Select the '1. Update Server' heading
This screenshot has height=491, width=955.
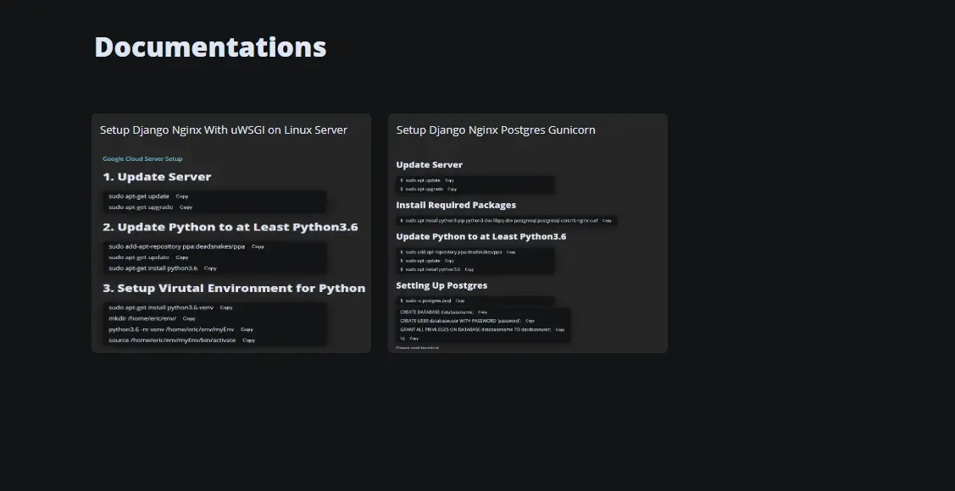pyautogui.click(x=157, y=176)
